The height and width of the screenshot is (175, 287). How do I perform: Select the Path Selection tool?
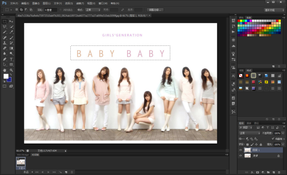pyautogui.click(x=5, y=65)
